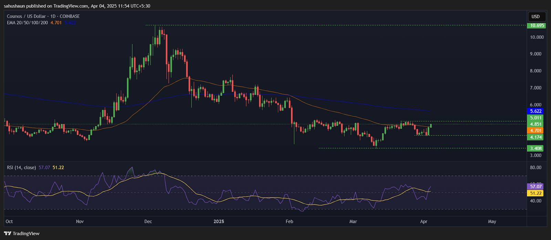The width and height of the screenshot is (551, 240).
Task: Click the 80.00 tick on the RSI scale
Action: click(536, 168)
